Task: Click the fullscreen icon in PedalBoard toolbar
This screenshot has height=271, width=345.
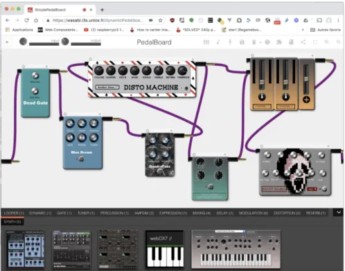Action: click(315, 42)
